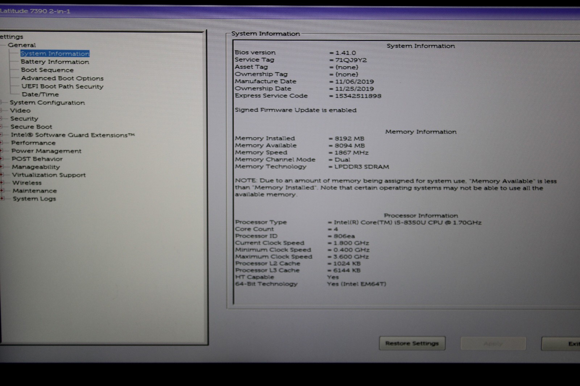Click Express Service Code value 15342511898
The height and width of the screenshot is (386, 580).
[x=358, y=96]
